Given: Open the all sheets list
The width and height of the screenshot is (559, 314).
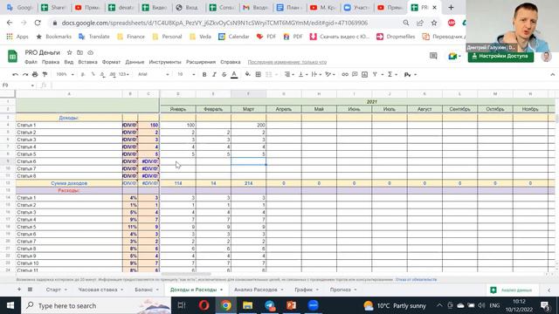Looking at the screenshot, I should point(30,290).
